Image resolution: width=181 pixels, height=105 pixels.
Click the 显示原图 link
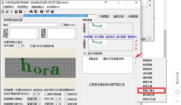pyautogui.click(x=121, y=37)
